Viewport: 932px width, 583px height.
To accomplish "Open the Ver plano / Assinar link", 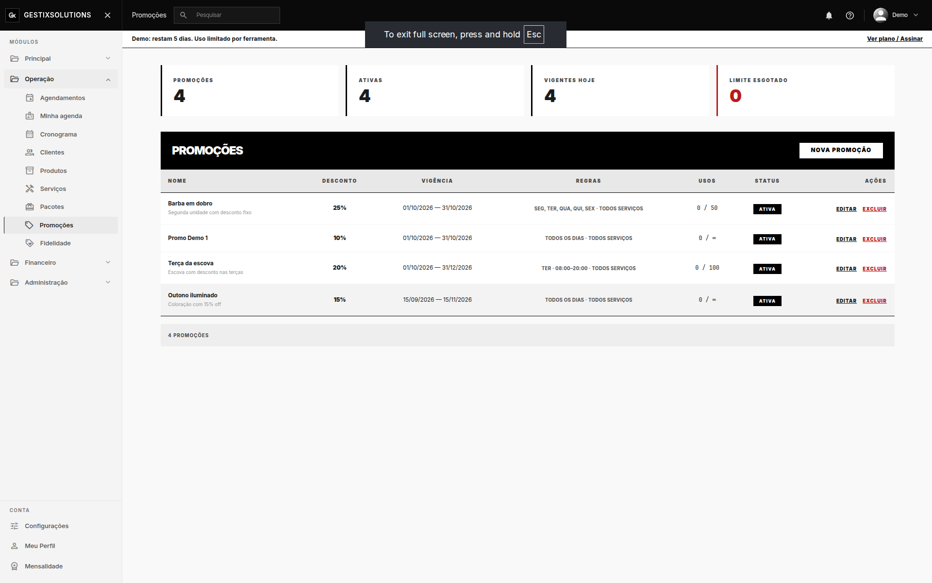I will (895, 39).
